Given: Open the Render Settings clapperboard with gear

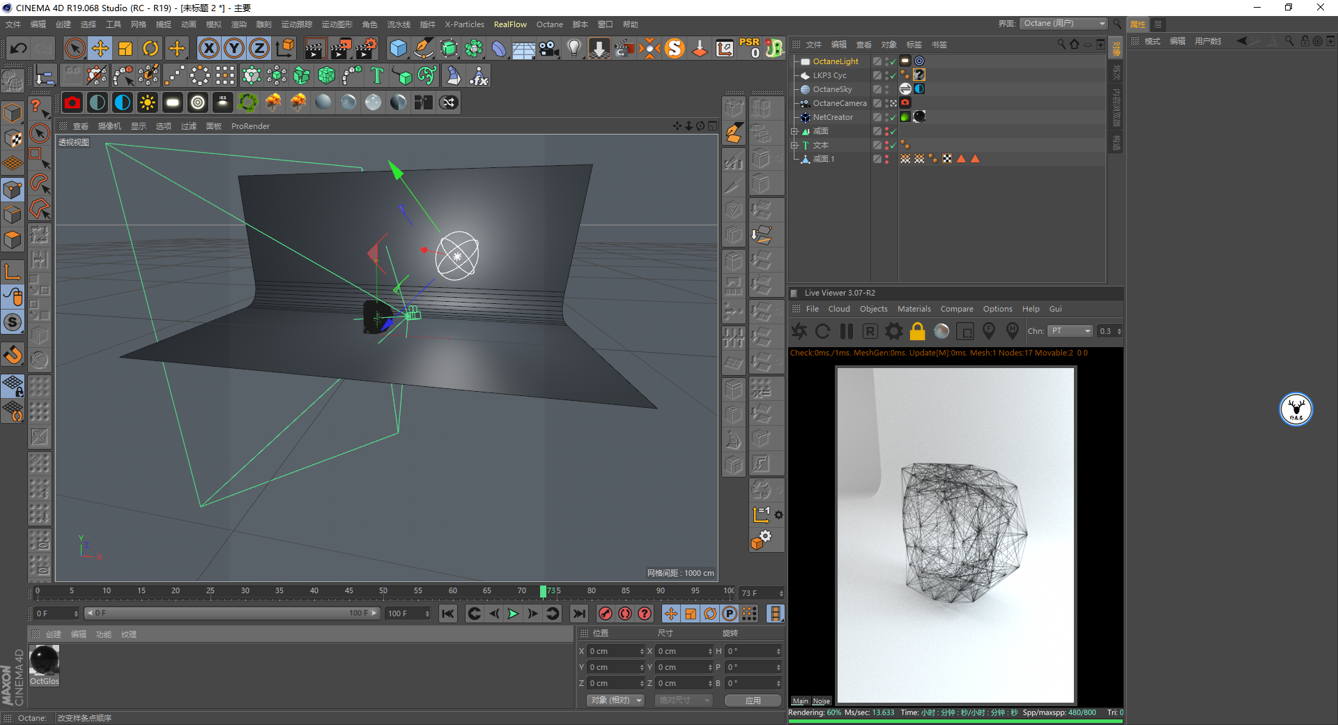Looking at the screenshot, I should pos(367,48).
